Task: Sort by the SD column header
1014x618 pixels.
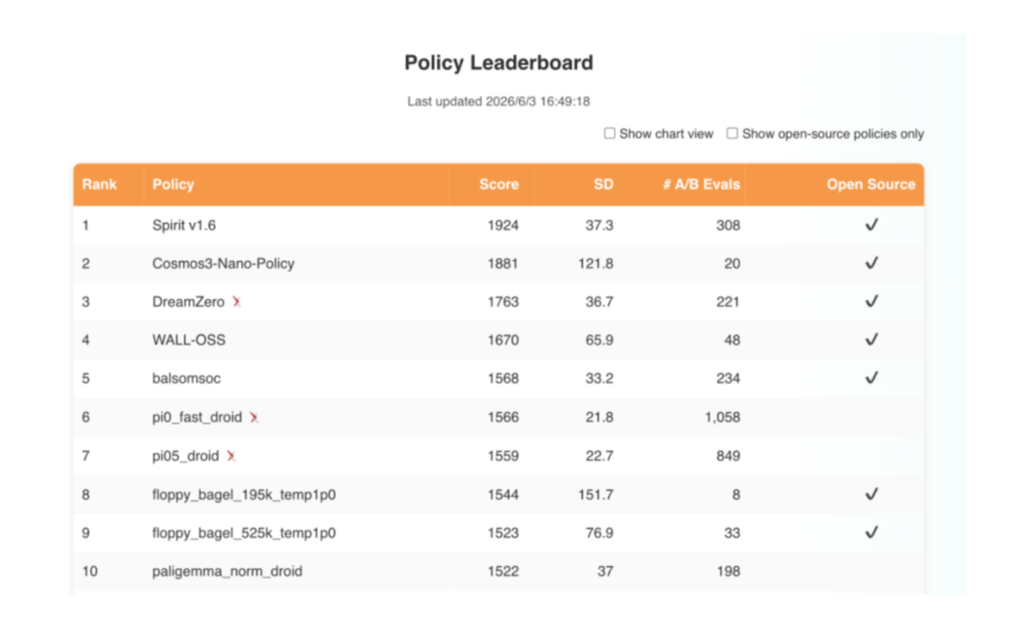Action: (x=603, y=185)
